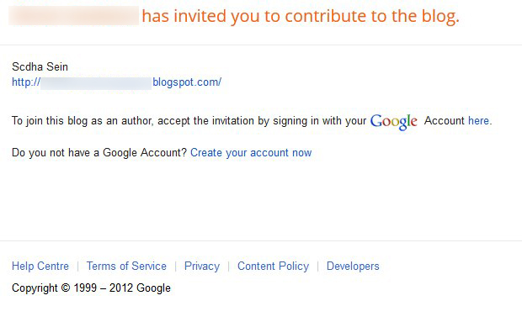
Task: Click the multicolored Google logo
Action: pyautogui.click(x=393, y=122)
